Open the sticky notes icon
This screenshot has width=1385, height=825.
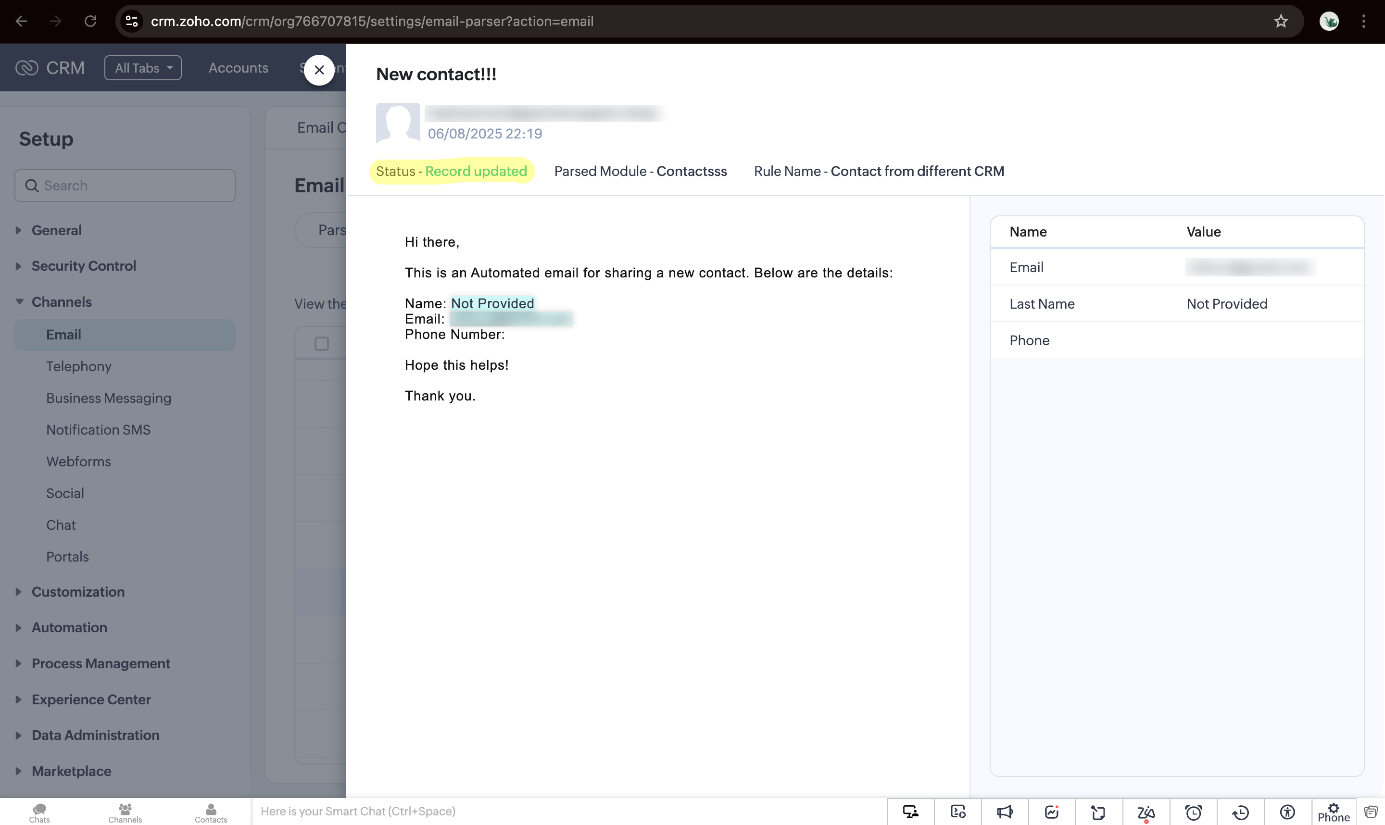[x=1099, y=812]
